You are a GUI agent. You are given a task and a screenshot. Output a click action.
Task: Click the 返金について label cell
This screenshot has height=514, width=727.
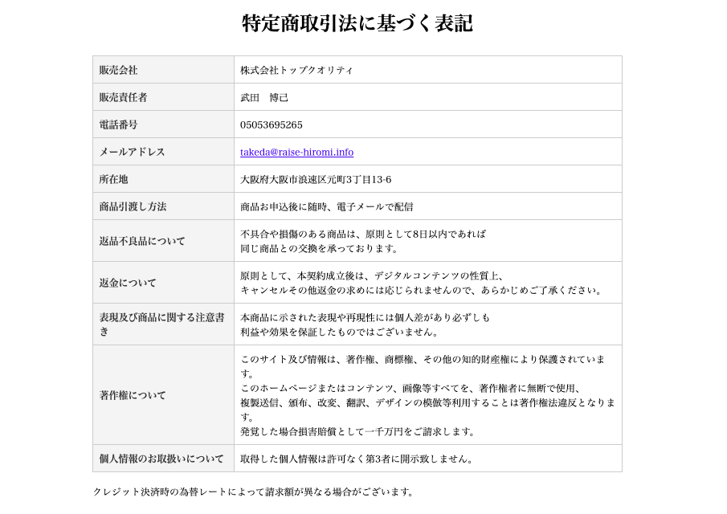click(x=164, y=283)
